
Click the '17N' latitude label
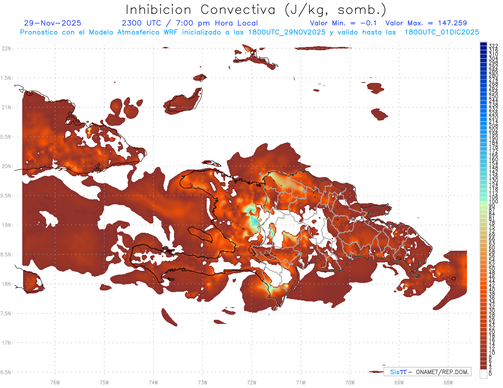pos(6,343)
